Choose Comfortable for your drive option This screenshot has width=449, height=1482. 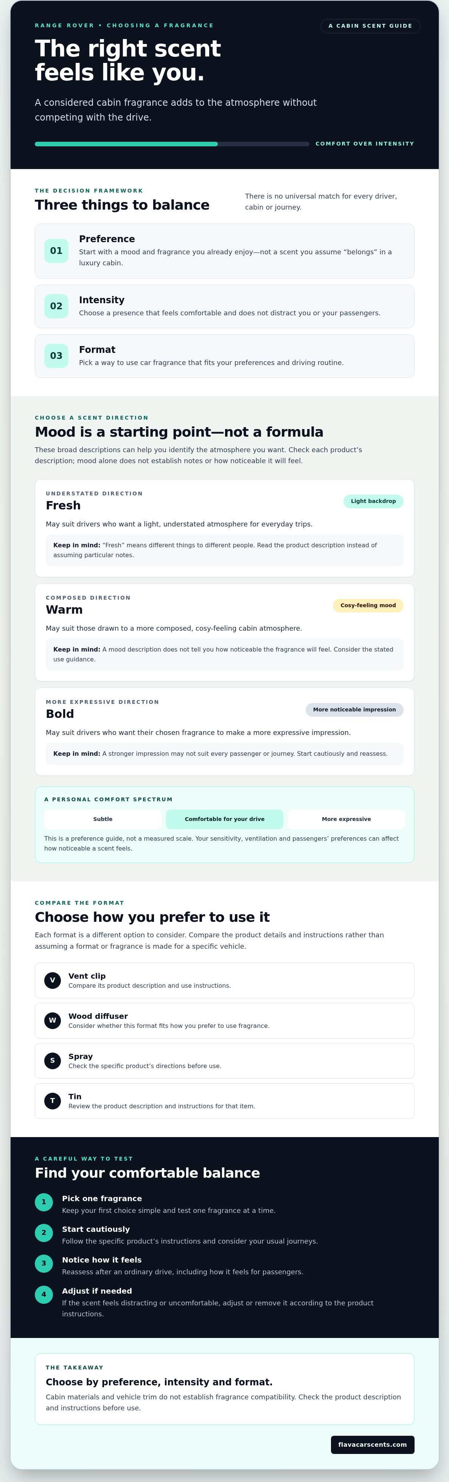(x=225, y=819)
